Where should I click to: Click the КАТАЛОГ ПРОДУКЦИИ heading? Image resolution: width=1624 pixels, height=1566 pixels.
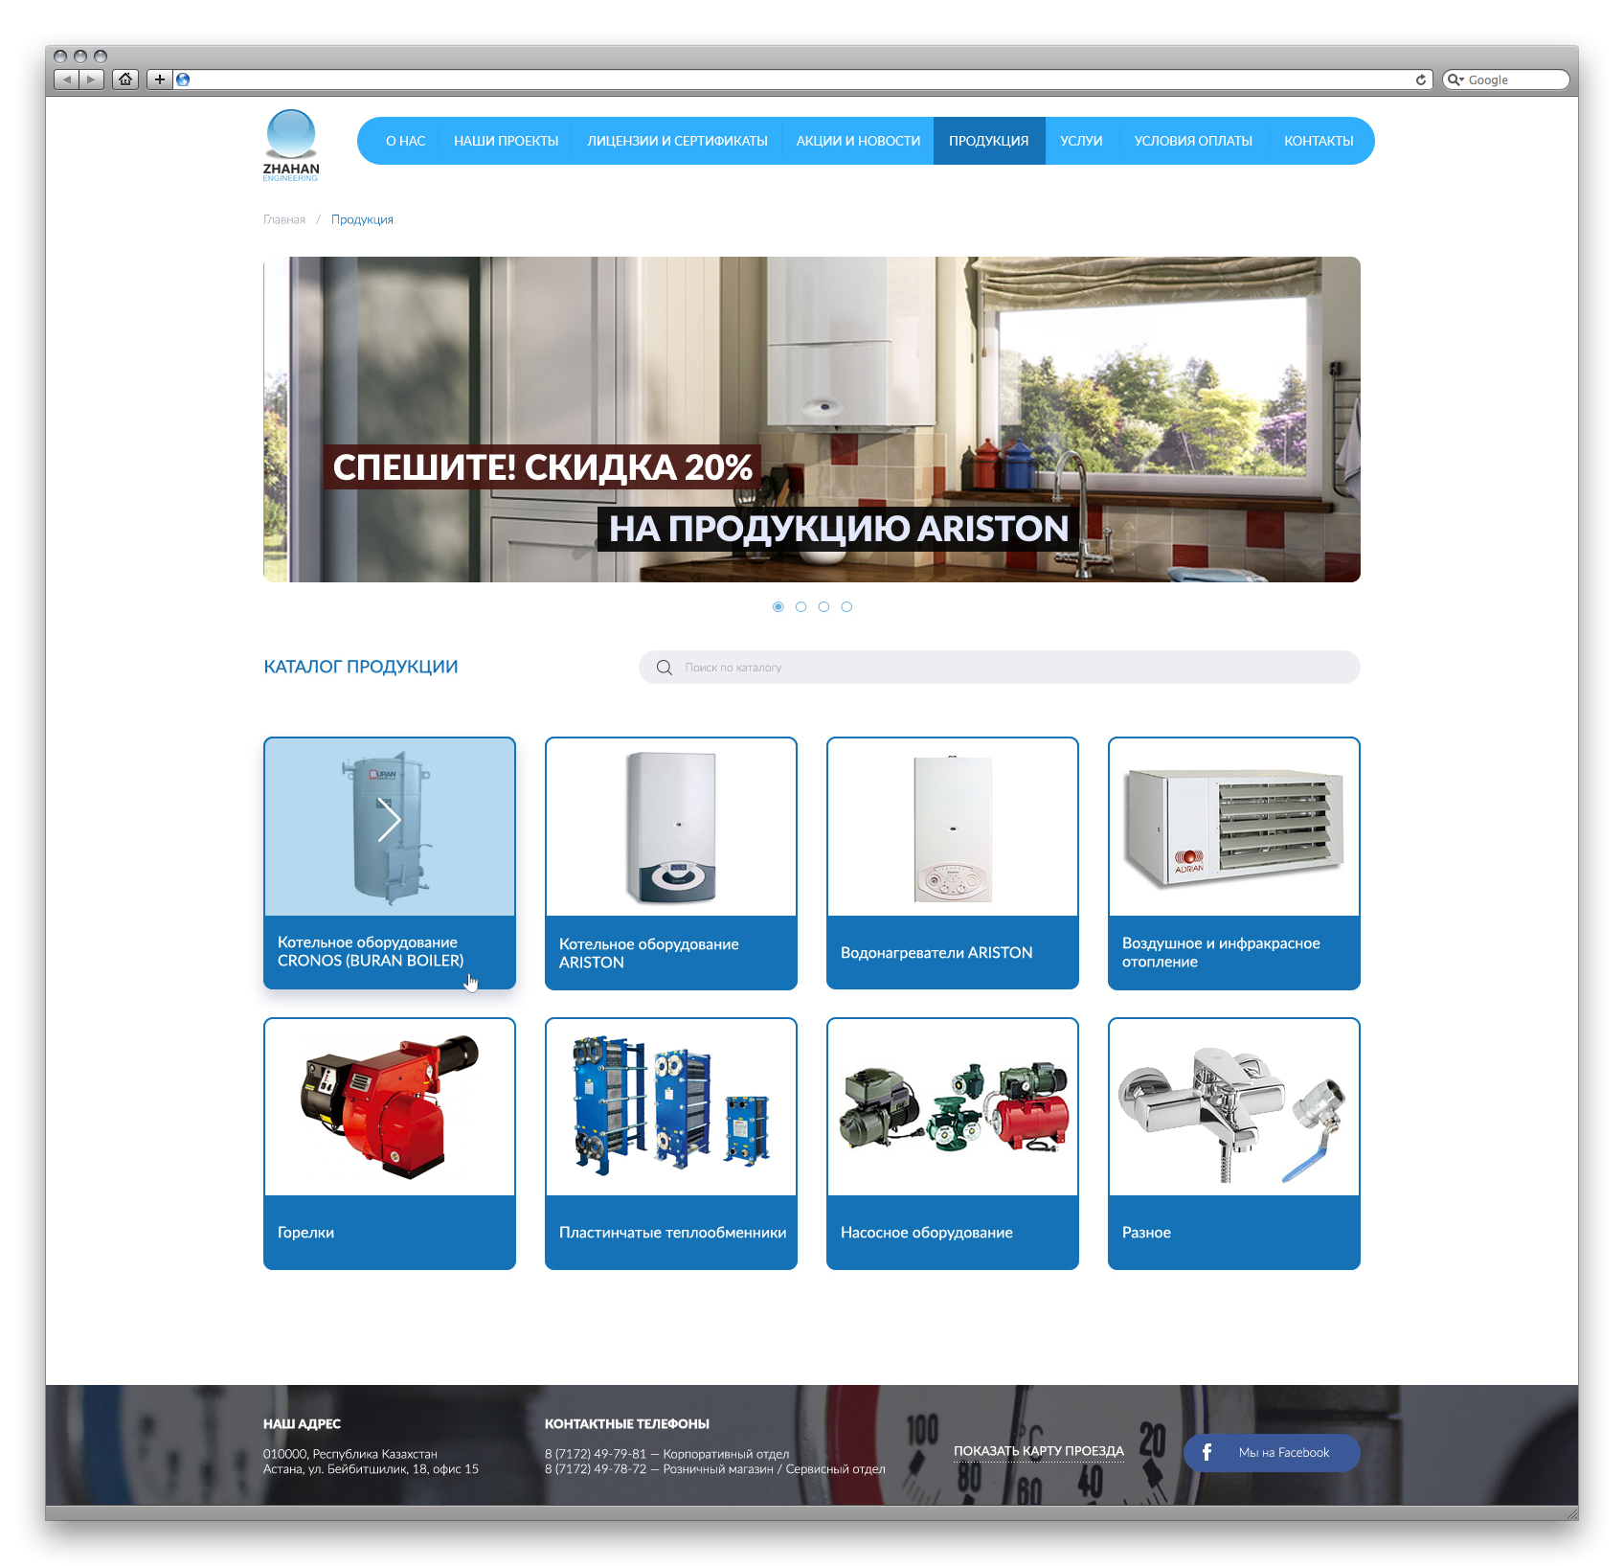click(361, 667)
